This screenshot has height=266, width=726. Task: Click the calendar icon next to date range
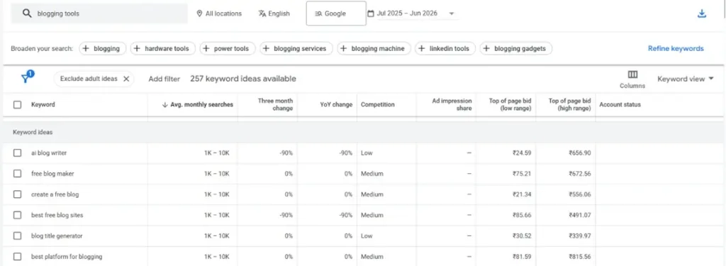tap(370, 13)
